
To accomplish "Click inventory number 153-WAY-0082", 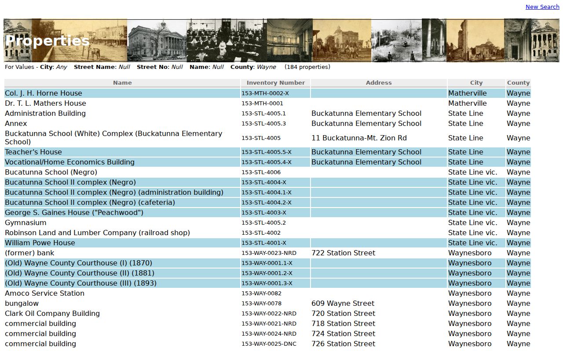I will pyautogui.click(x=261, y=294).
